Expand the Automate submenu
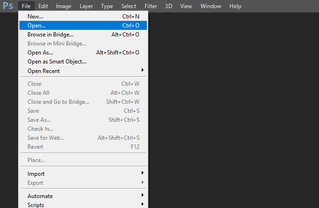Image resolution: width=319 pixels, height=208 pixels. point(83,196)
